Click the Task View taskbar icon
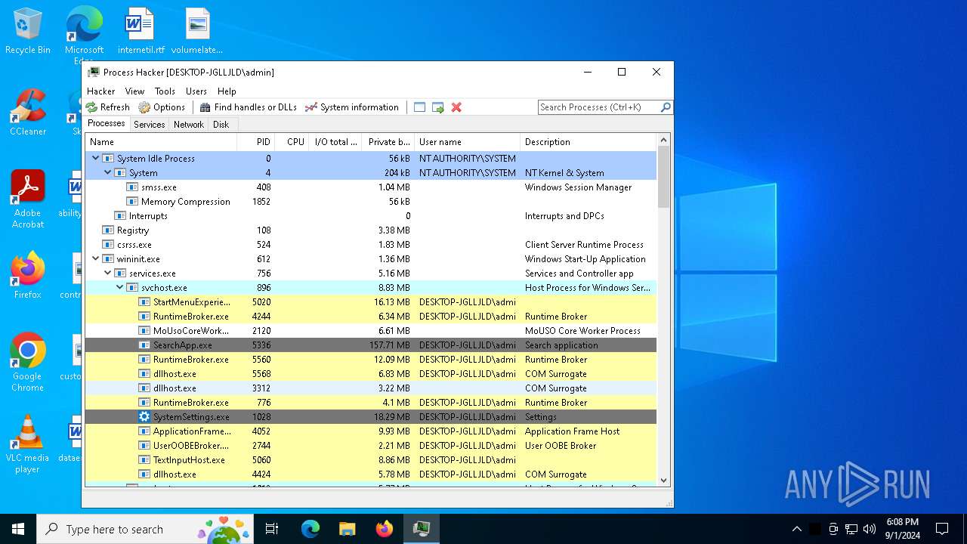 tap(272, 529)
